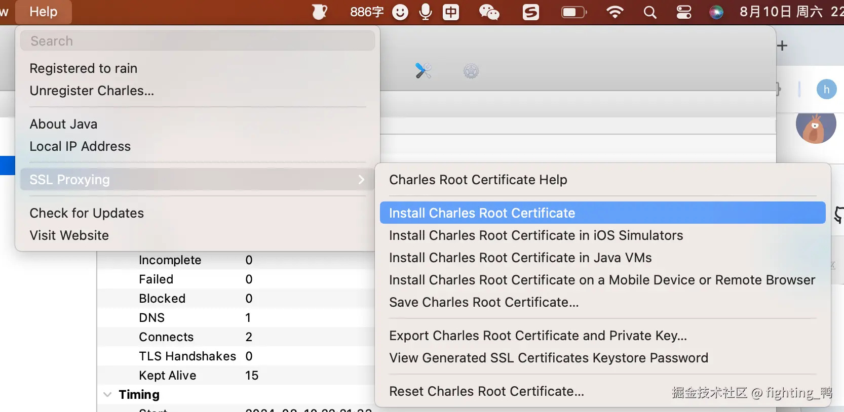Select the Blocked row
Screen dimensions: 844x412
236,299
